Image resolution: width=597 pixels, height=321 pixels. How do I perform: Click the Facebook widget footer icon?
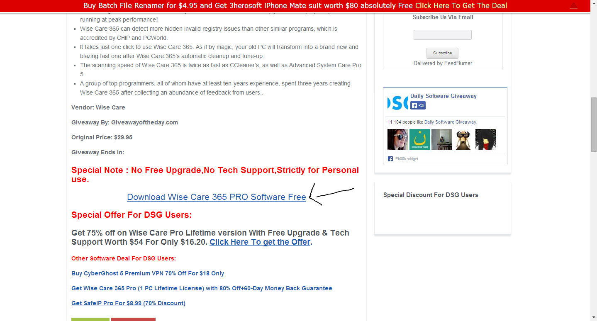pos(390,159)
